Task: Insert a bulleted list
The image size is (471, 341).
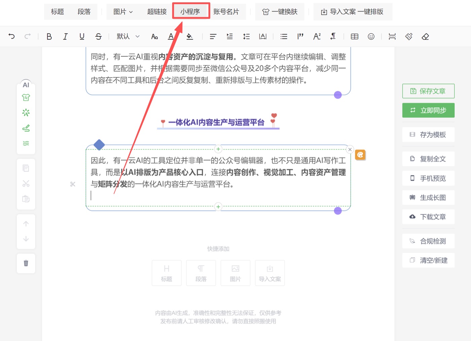Action: pos(284,36)
